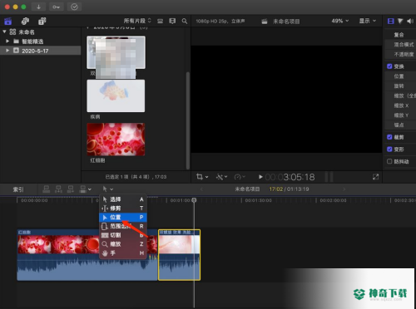Click the background tasks checkmark icon

[x=74, y=7]
